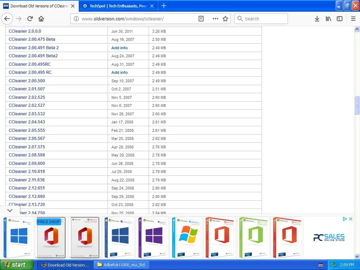The height and width of the screenshot is (270, 360).
Task: Open CCleaner 2.04.543 link
Action: tap(27, 122)
